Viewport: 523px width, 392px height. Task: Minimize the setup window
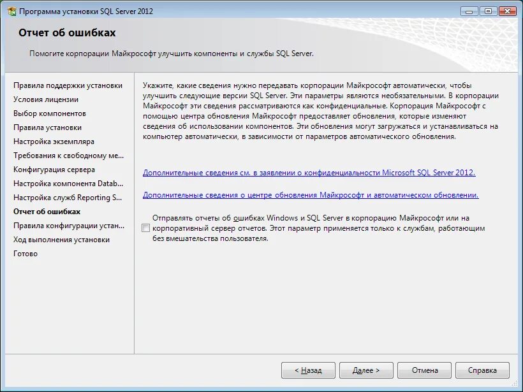(x=469, y=11)
